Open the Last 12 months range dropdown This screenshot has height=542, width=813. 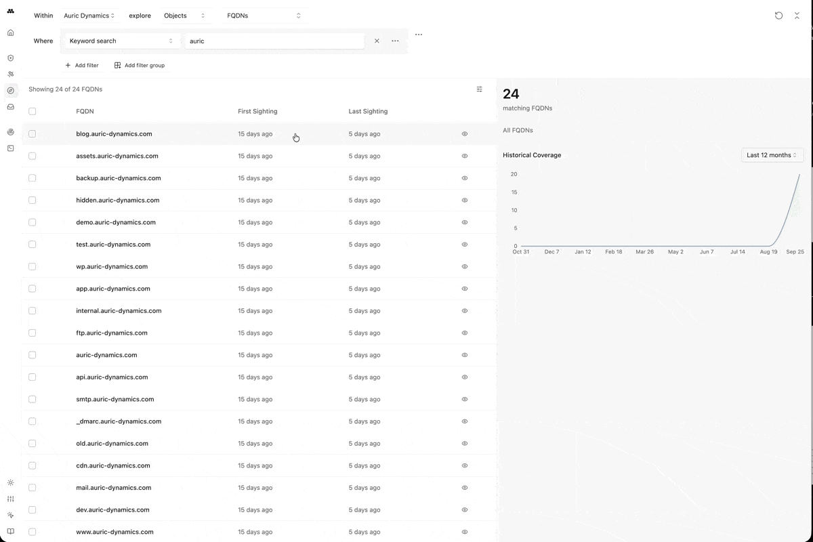pyautogui.click(x=772, y=155)
